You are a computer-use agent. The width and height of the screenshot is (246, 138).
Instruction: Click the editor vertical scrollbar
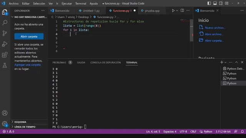(x=191, y=31)
